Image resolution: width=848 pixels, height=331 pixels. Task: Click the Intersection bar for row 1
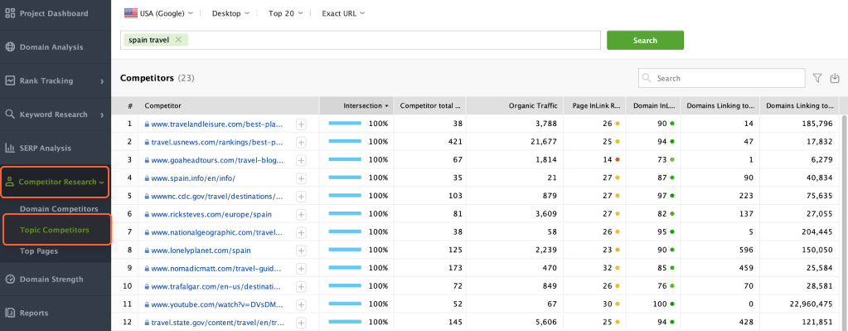click(x=345, y=124)
